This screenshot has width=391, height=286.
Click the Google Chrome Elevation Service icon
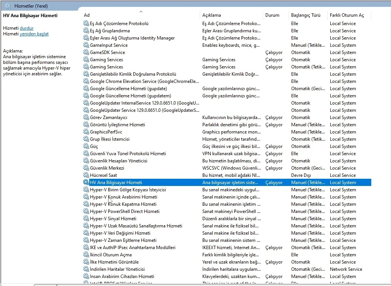tap(86, 81)
